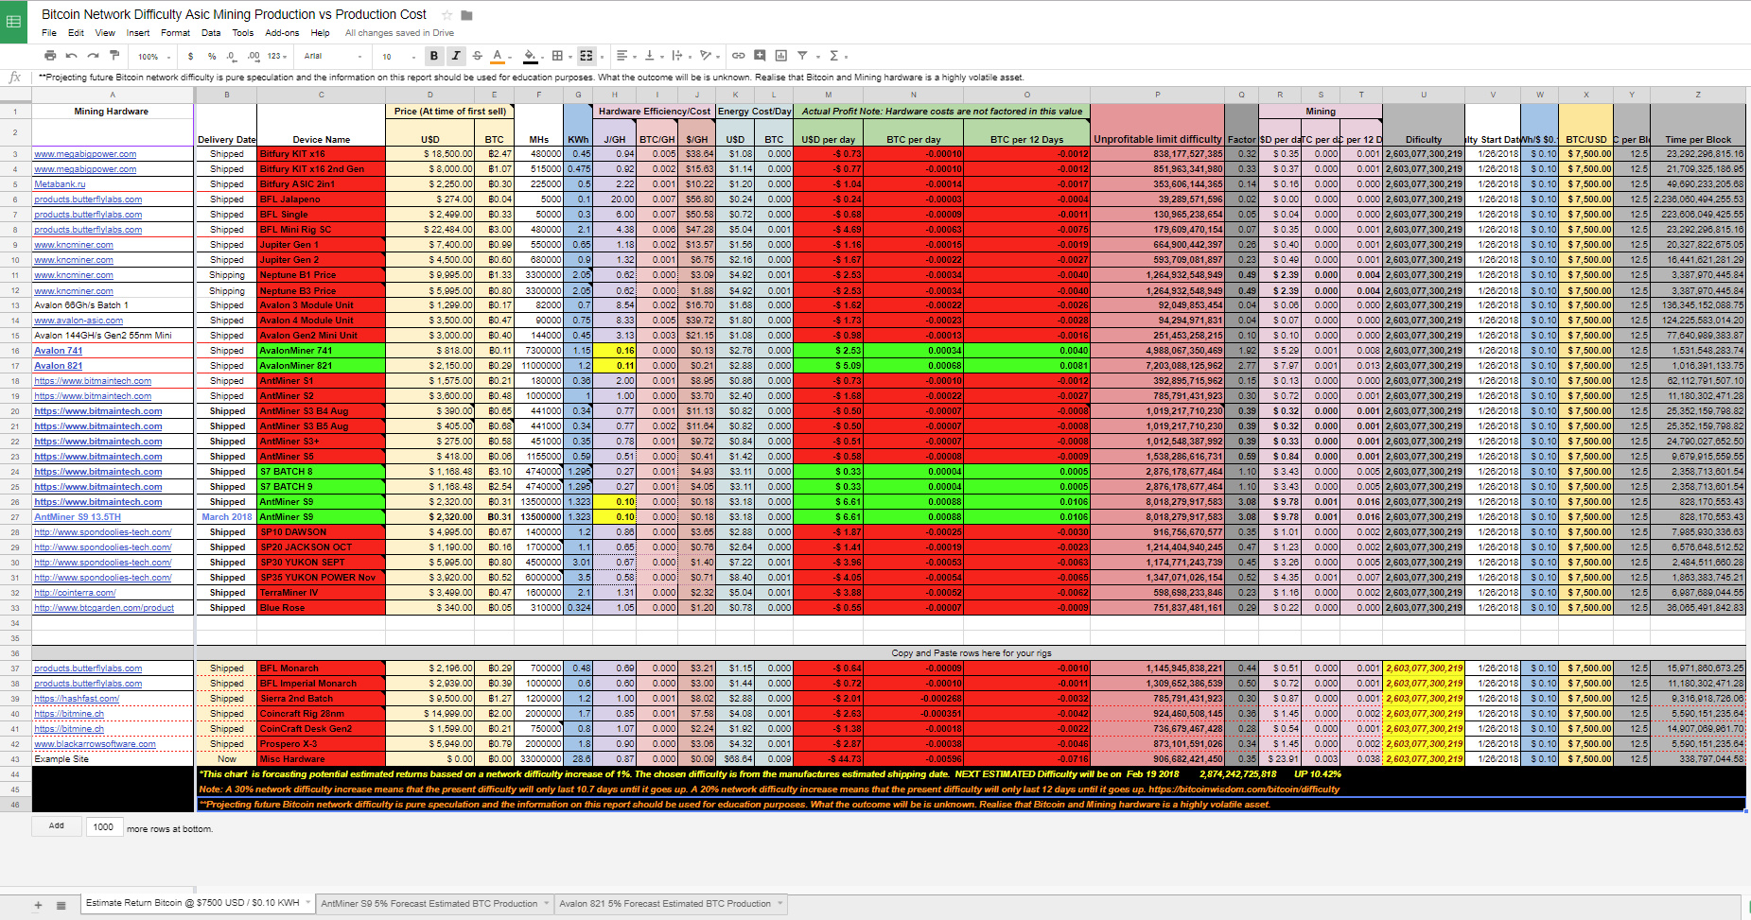Open the www.blackarrowsoftware.com link
1751x920 pixels.
[95, 744]
